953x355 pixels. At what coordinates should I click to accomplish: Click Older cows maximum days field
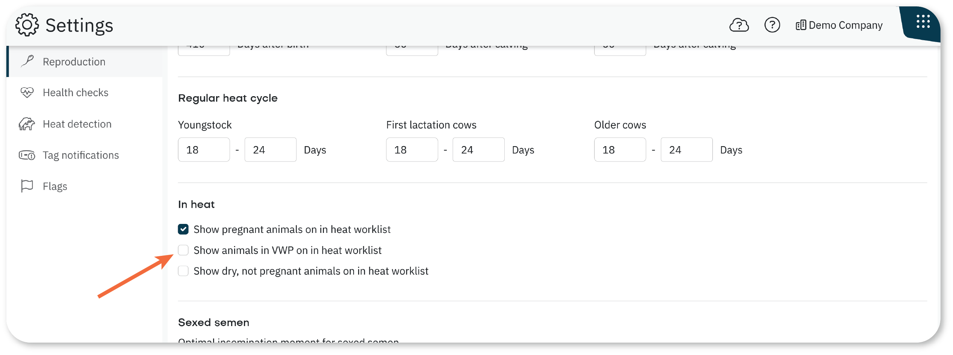coord(686,150)
